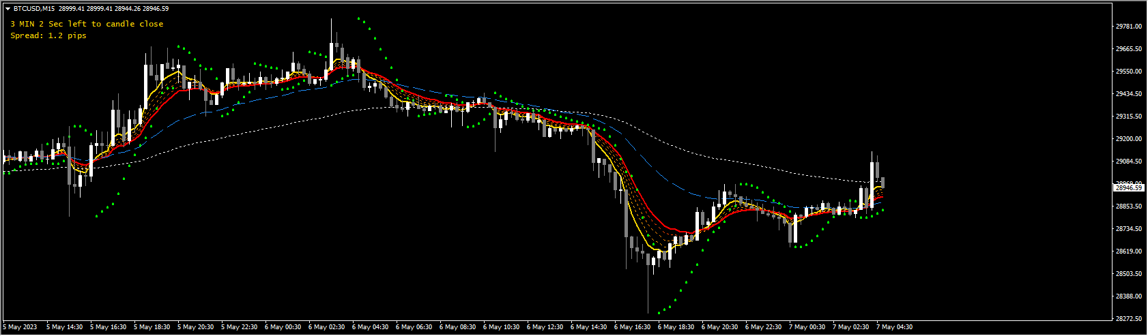Image resolution: width=1148 pixels, height=336 pixels.
Task: Click the 7 May 02:30 time label
Action: pyautogui.click(x=851, y=327)
